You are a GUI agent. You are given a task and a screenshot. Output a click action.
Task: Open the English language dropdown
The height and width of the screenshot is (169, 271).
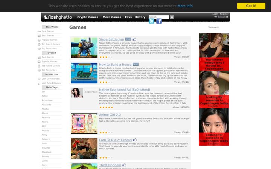tap(223, 17)
